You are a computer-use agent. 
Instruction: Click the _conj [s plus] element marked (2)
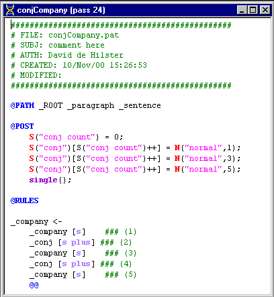coord(62,243)
